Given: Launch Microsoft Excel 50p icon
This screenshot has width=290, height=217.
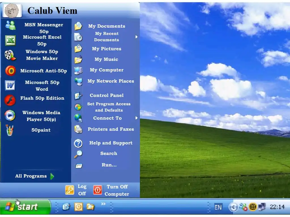Looking at the screenshot, I should (x=10, y=40).
